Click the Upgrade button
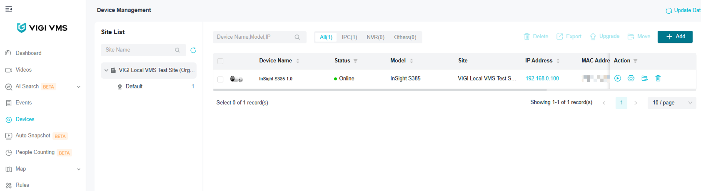This screenshot has width=701, height=191. (605, 36)
